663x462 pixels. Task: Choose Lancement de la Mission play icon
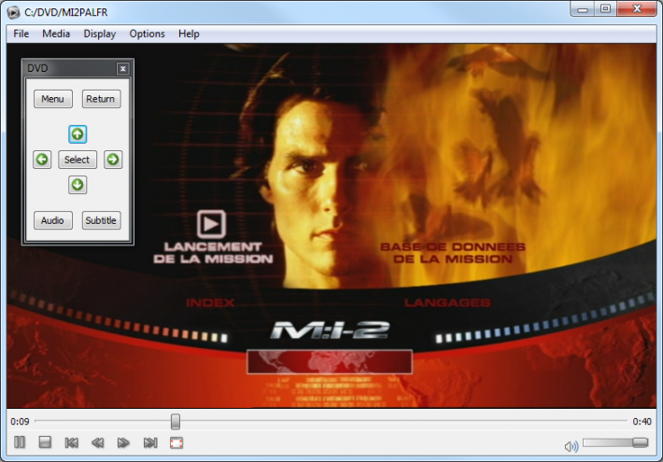point(211,224)
